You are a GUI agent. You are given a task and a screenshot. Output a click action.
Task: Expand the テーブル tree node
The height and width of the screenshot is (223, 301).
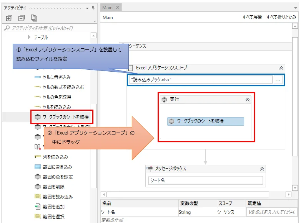tap(29, 37)
